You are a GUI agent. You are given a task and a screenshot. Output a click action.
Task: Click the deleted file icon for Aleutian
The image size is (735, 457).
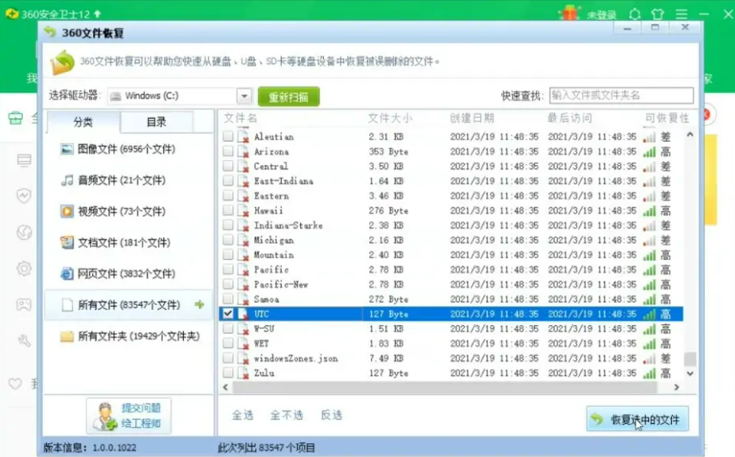(x=244, y=137)
